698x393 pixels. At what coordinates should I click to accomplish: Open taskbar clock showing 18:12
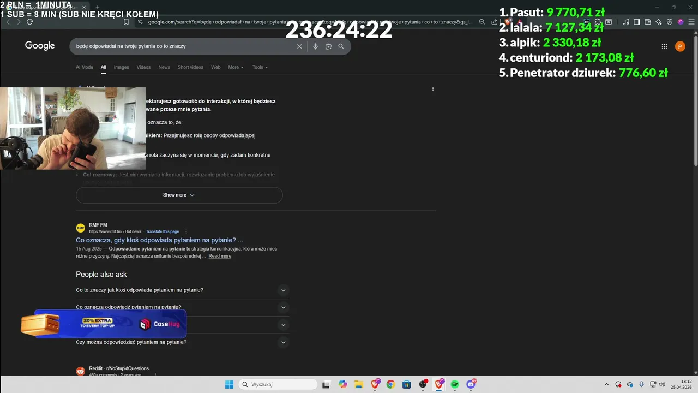click(x=682, y=384)
